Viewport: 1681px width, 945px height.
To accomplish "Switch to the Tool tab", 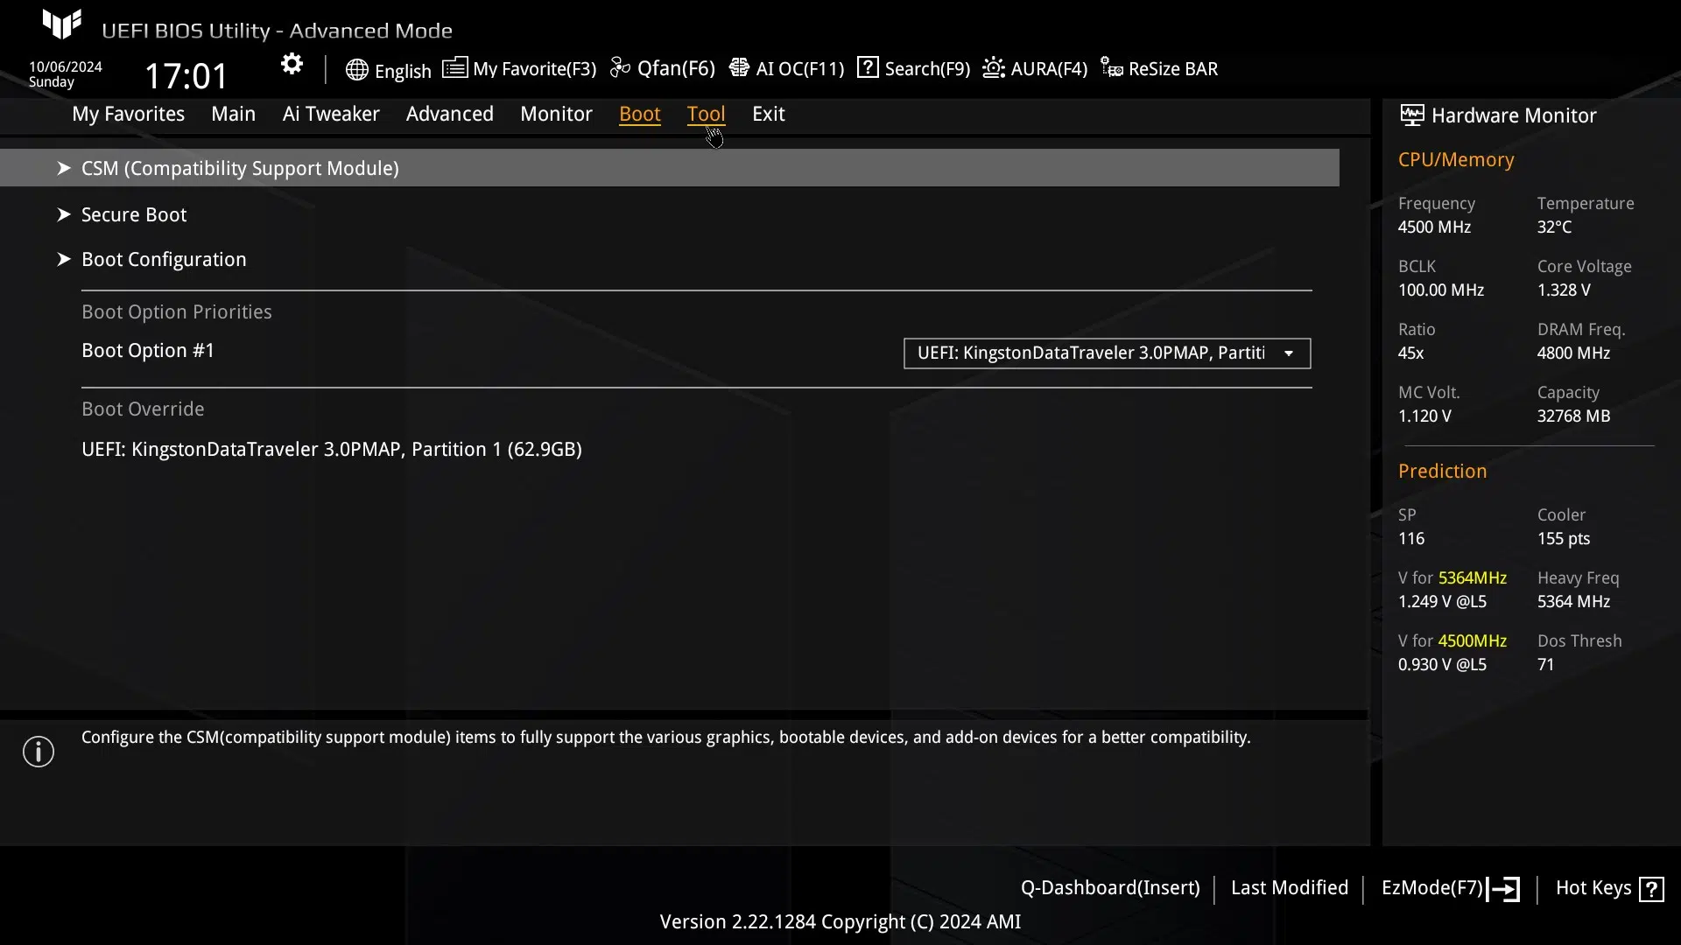I will pos(706,114).
